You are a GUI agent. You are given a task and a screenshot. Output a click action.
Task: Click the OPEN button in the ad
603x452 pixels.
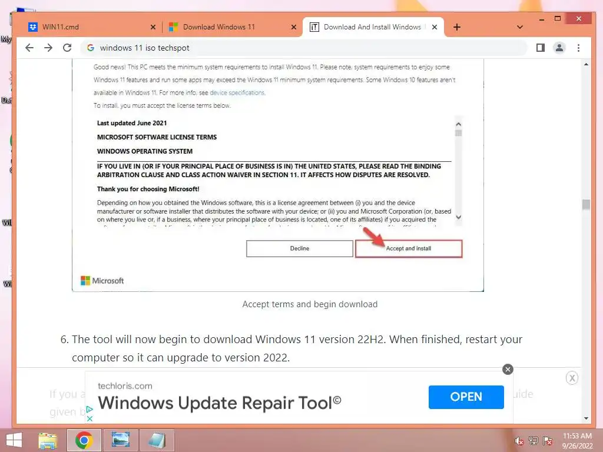(x=466, y=397)
